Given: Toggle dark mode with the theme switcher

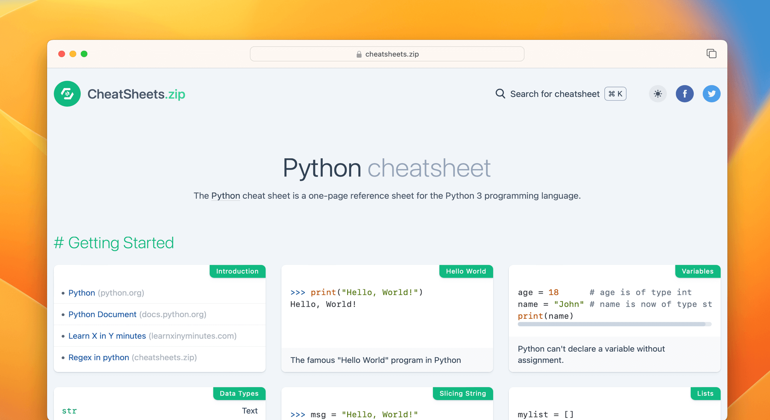Looking at the screenshot, I should 658,94.
